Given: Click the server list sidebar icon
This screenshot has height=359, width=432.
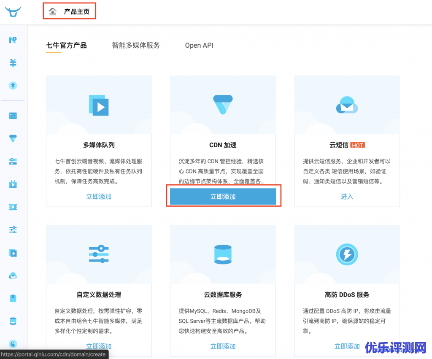Looking at the screenshot, I should point(13,161).
